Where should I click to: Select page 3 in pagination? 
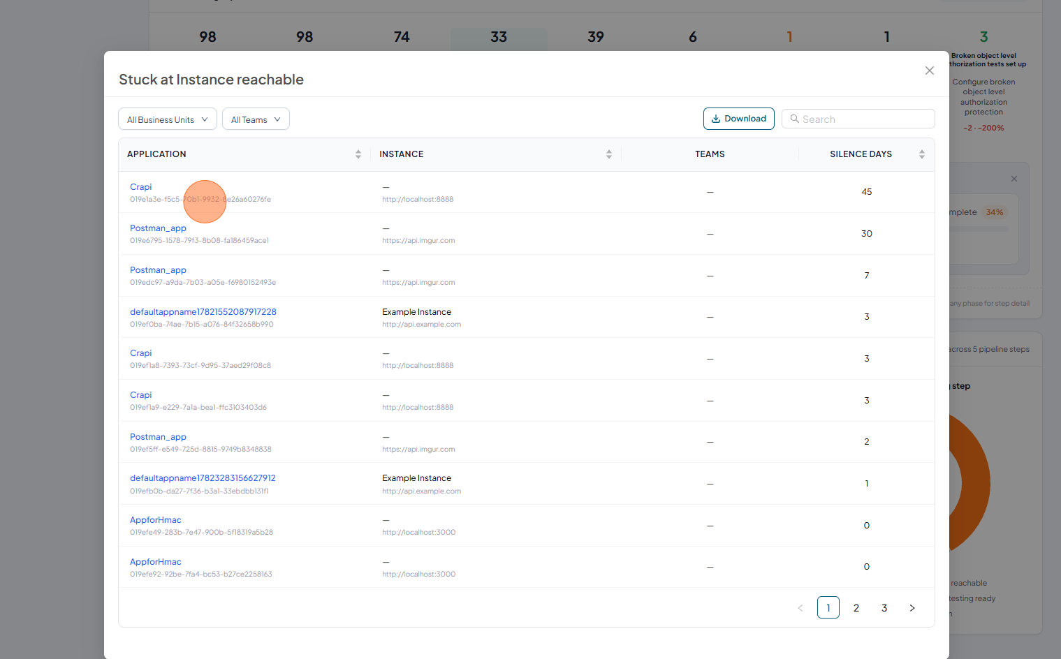point(884,608)
